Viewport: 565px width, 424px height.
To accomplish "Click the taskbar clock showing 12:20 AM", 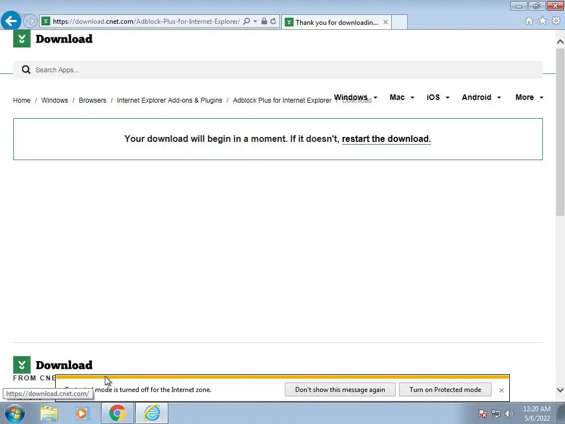I will click(x=536, y=414).
